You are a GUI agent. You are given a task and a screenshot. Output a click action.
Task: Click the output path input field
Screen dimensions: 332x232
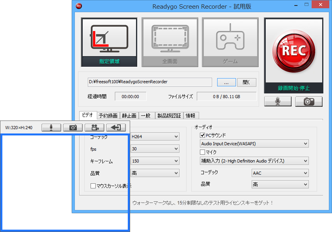click(x=150, y=82)
